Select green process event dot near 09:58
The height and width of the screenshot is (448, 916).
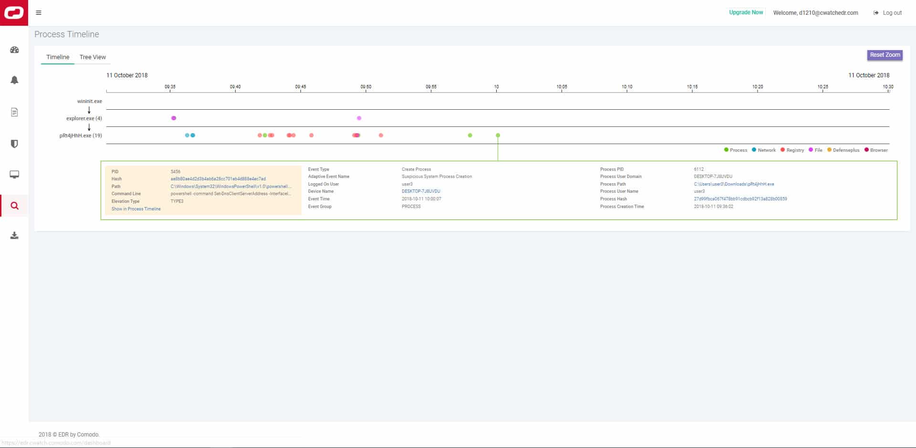point(470,135)
